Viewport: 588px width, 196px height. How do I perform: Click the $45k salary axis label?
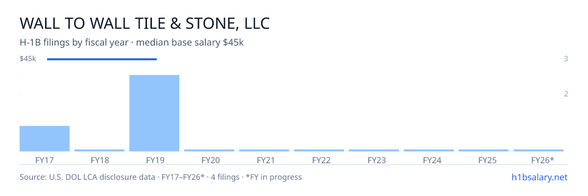[28, 59]
